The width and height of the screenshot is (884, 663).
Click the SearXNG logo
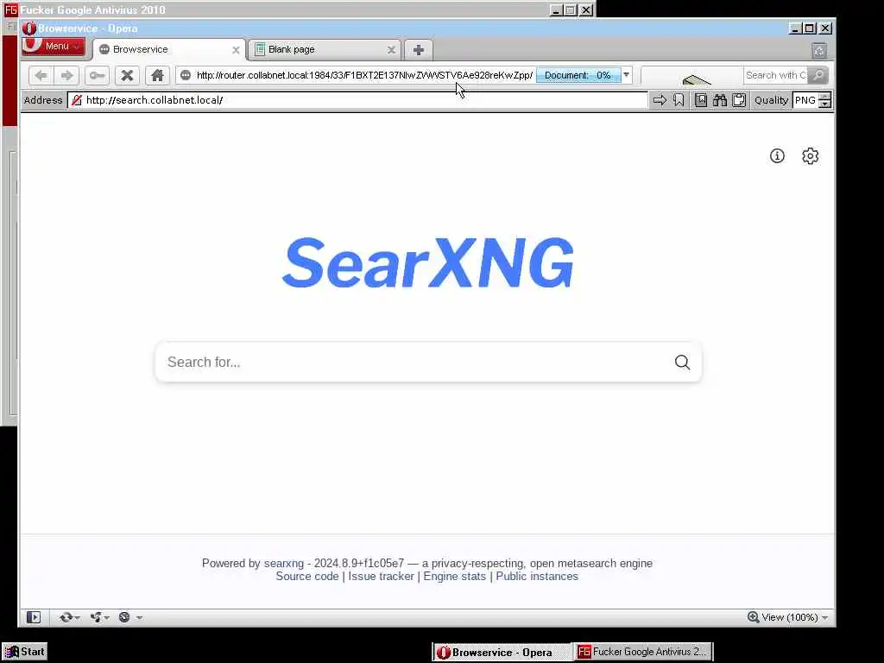point(428,262)
